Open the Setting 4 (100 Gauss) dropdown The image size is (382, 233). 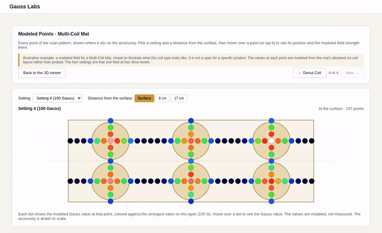tap(57, 98)
